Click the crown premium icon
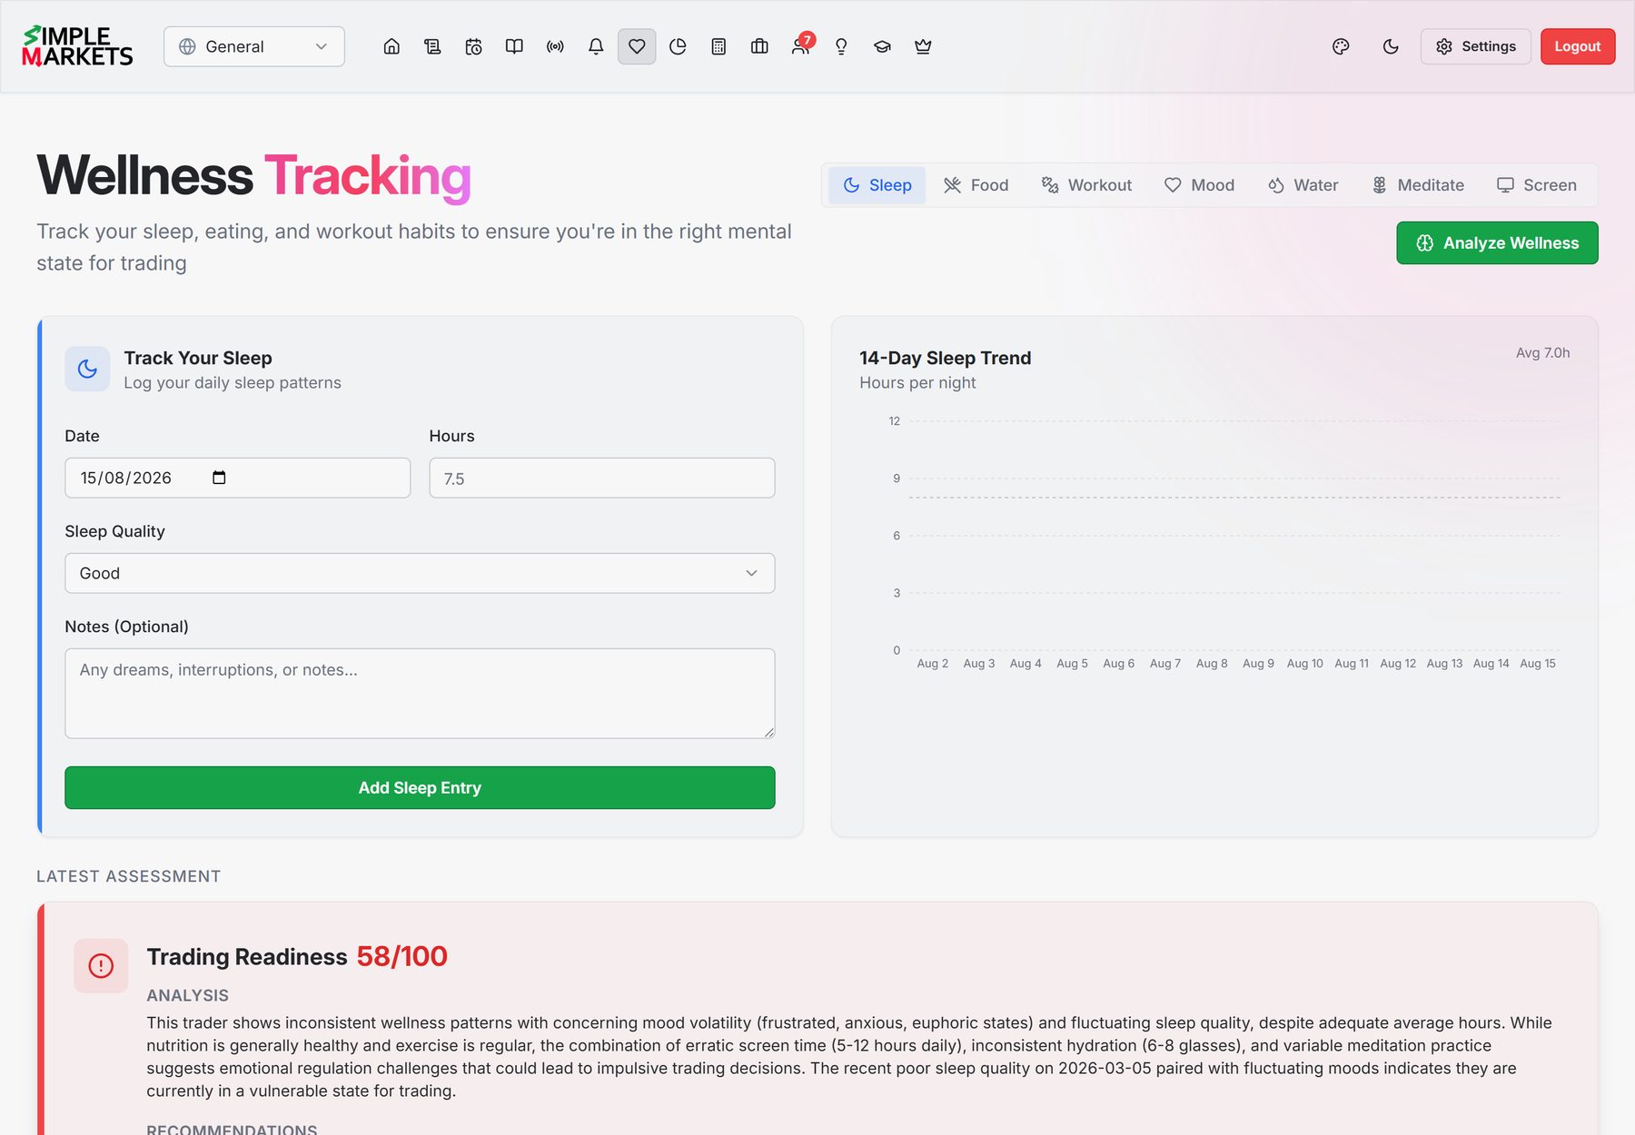Image resolution: width=1635 pixels, height=1135 pixels. 923,46
